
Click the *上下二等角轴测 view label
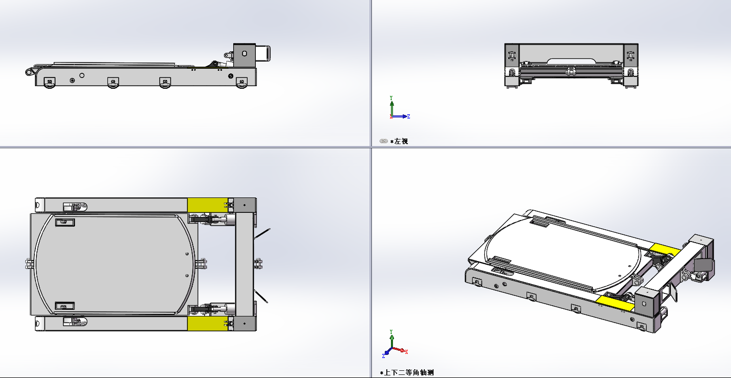(x=407, y=372)
